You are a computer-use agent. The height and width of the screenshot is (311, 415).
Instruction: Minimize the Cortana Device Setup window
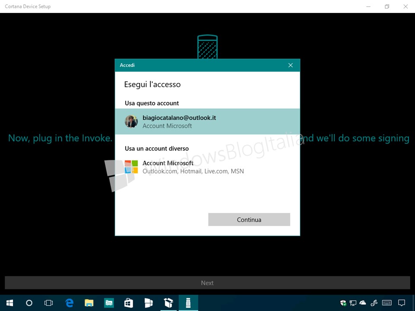click(368, 6)
